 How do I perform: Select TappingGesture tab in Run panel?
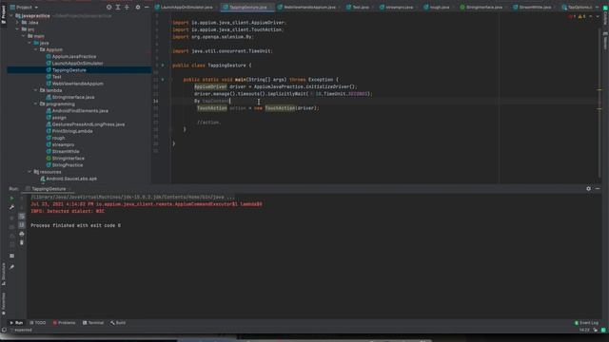pos(49,189)
